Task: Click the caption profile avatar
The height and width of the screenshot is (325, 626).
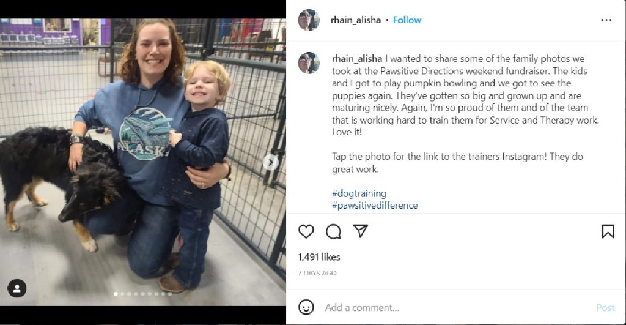Action: (308, 62)
